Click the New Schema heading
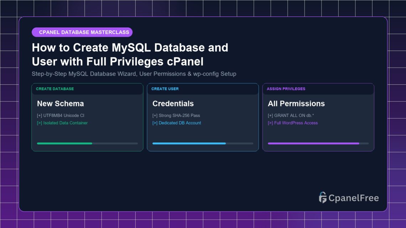406x228 pixels. [60, 104]
